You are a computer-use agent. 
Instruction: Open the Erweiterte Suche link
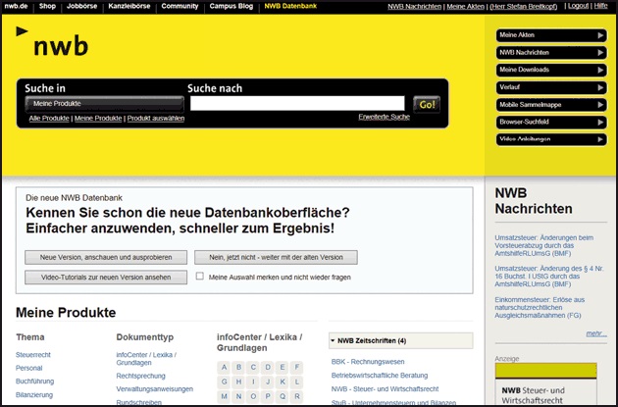tap(384, 117)
